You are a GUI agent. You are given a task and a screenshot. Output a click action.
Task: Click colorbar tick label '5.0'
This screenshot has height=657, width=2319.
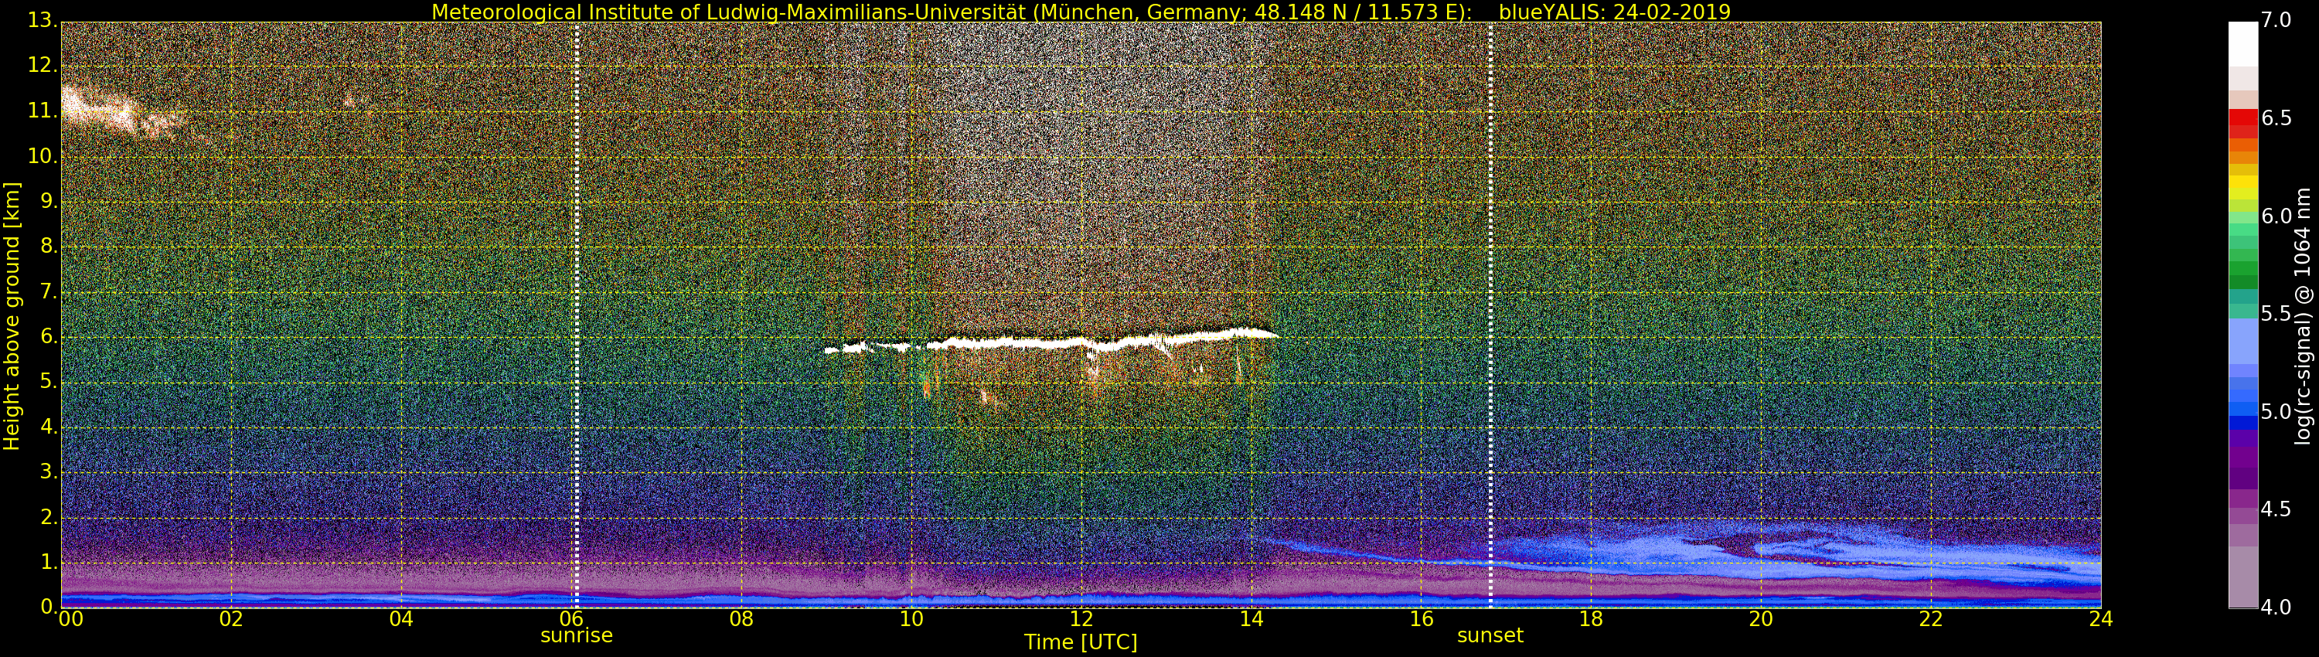point(2276,411)
